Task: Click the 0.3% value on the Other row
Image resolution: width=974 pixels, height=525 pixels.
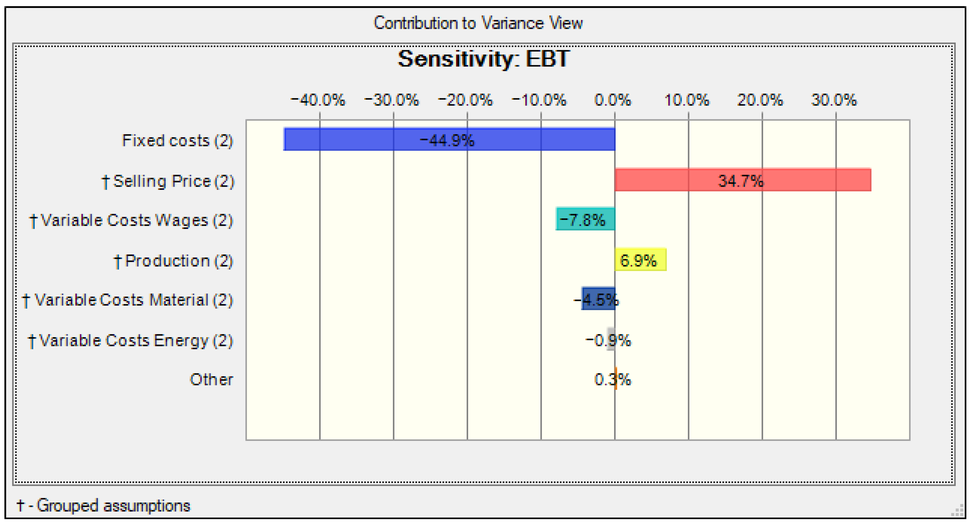Action: [x=613, y=379]
